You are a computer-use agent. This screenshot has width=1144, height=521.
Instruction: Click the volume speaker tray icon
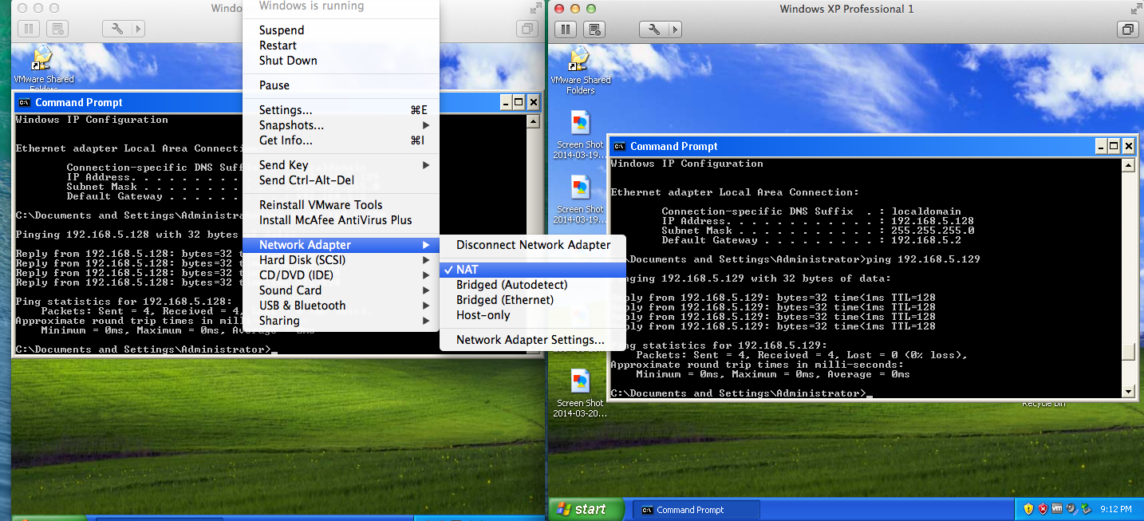1071,508
